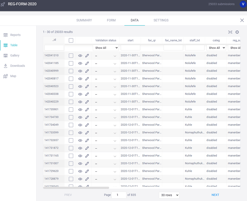Open the Downloads section
The height and width of the screenshot is (201, 247).
[17, 66]
